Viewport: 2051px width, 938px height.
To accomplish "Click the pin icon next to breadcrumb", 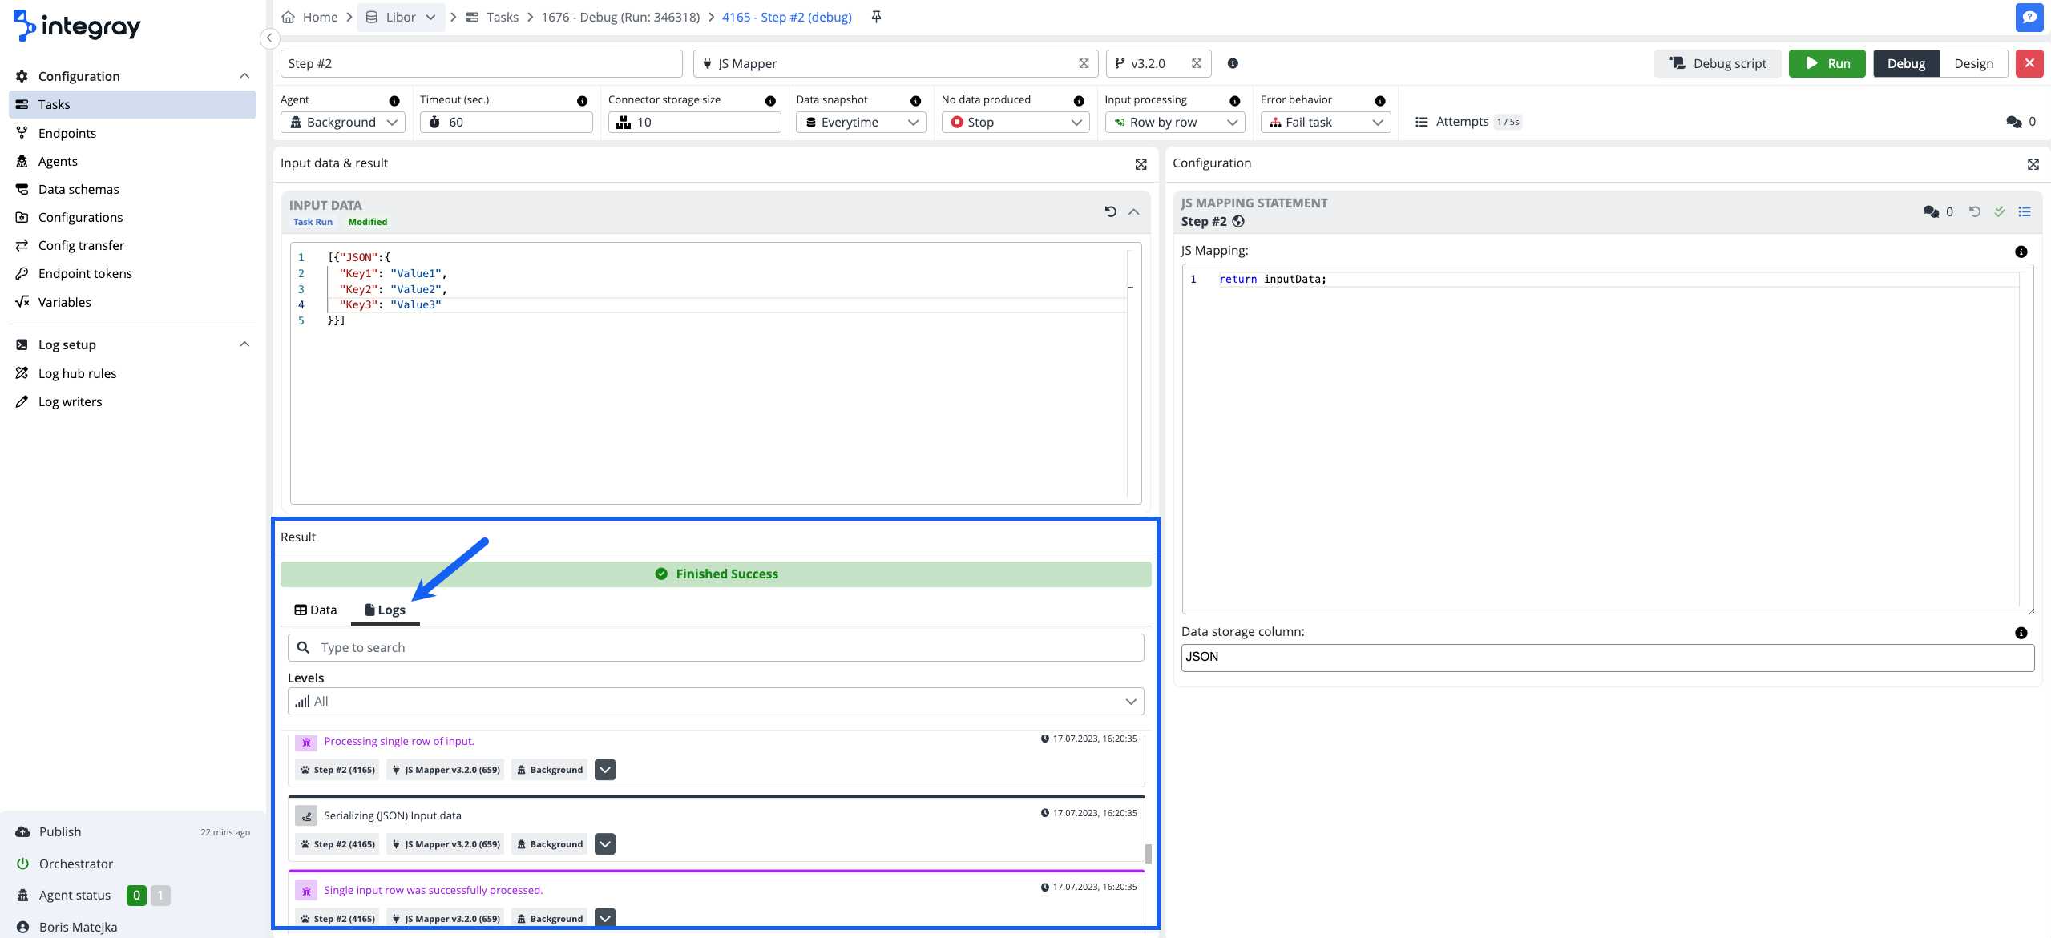I will (876, 17).
